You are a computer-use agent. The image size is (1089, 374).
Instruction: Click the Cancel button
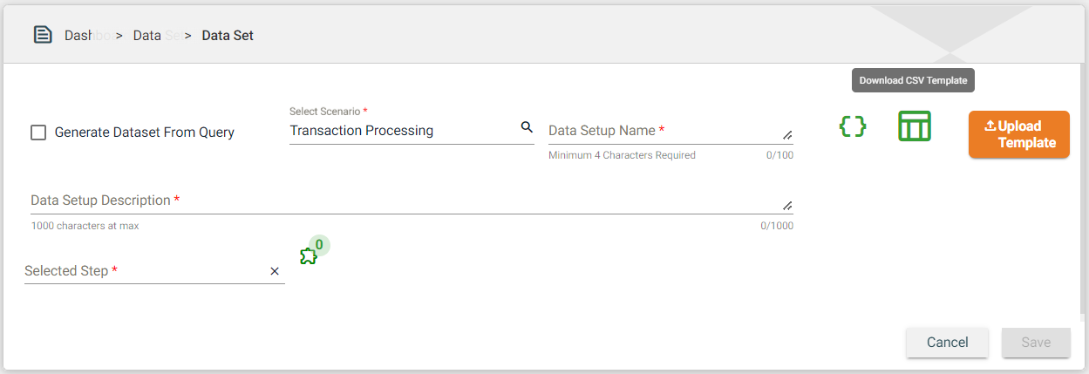[947, 343]
